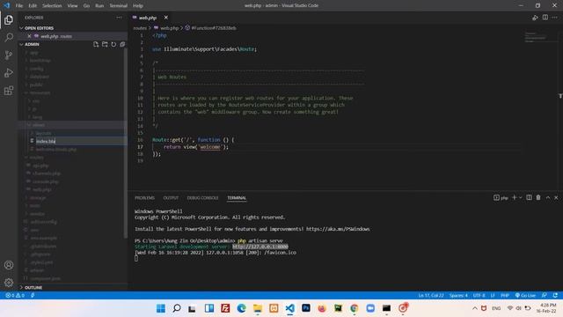Collapse the resources folder

[x=40, y=92]
